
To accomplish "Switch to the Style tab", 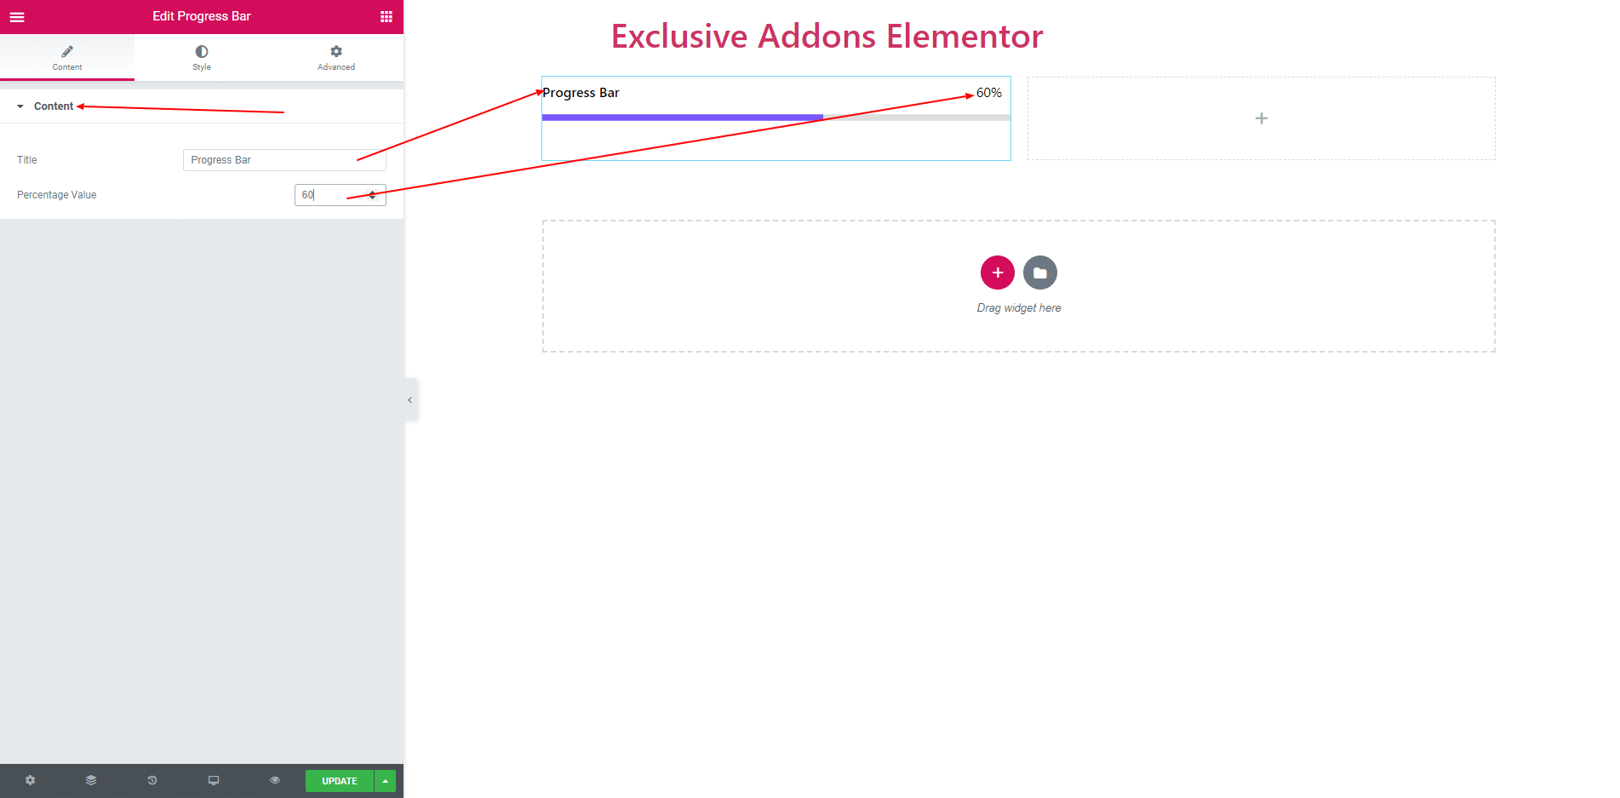I will (202, 58).
